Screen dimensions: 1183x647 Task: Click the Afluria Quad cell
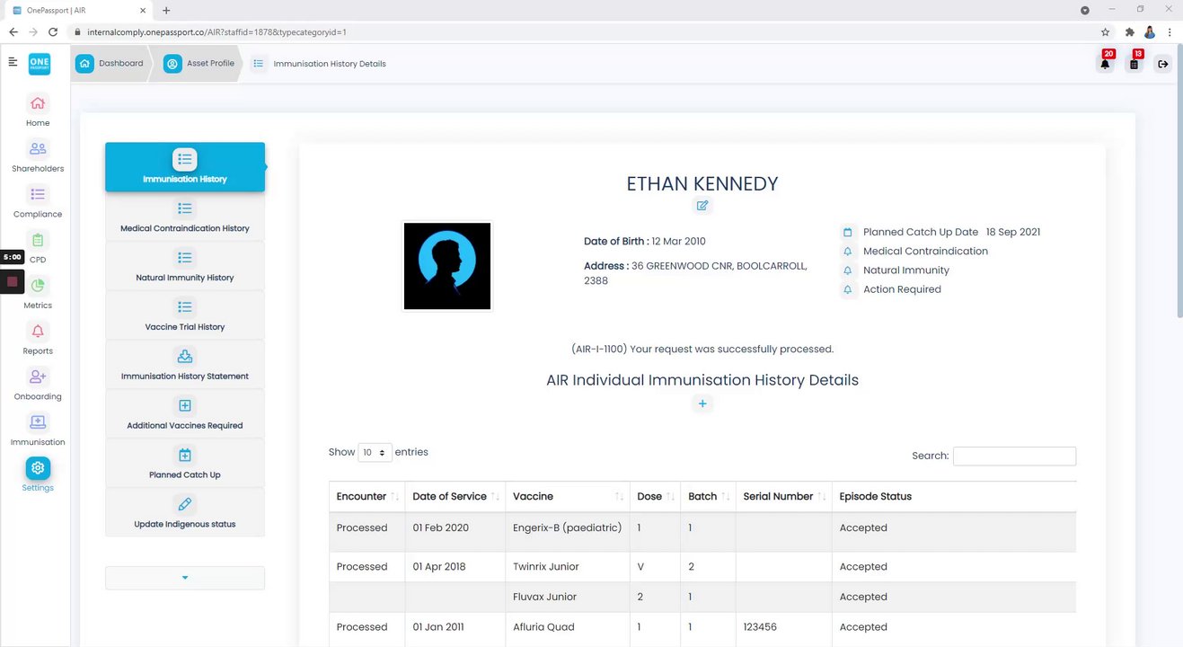pos(568,627)
